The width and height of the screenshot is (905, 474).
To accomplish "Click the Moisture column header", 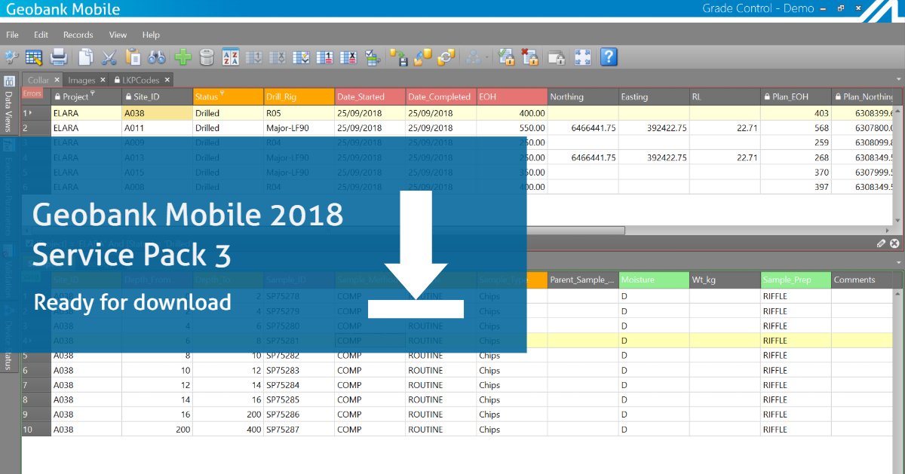I will [654, 280].
